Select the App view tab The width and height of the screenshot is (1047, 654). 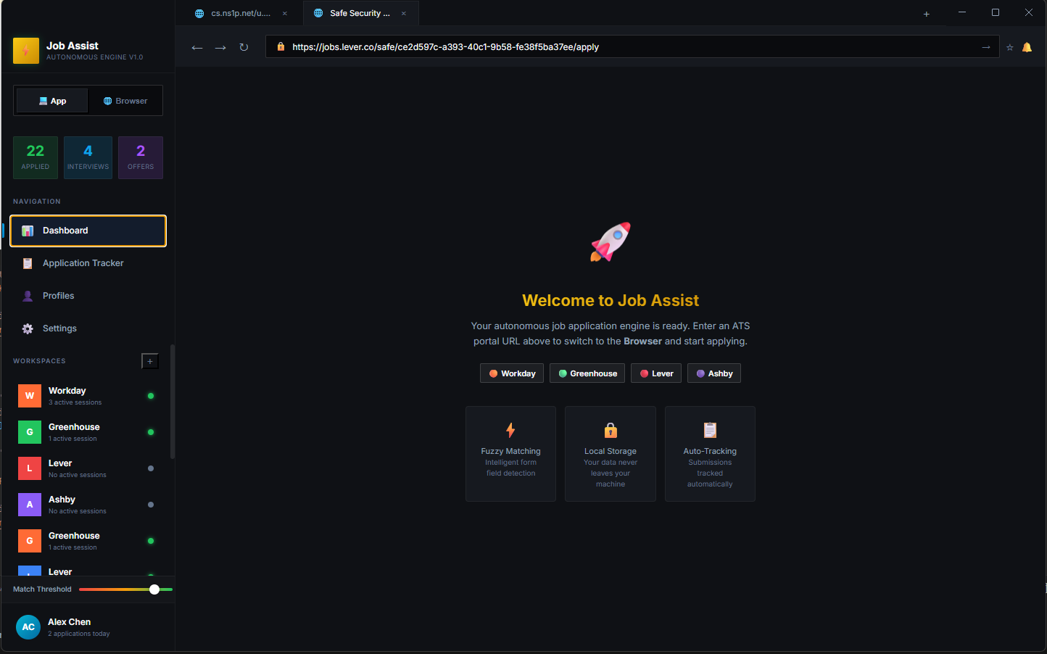(52, 101)
